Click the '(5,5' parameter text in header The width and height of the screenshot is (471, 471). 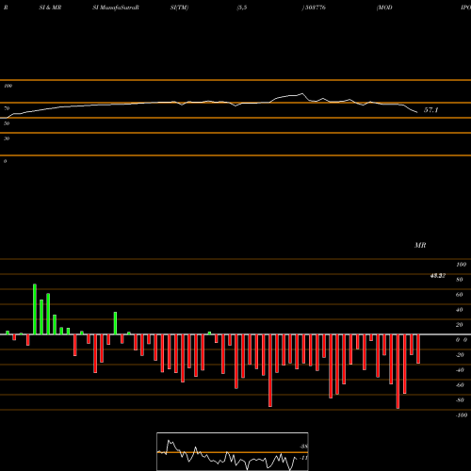[242, 8]
